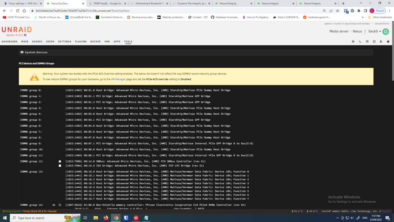
Task: Switch to the Google Search tab
Action: tap(107, 4)
